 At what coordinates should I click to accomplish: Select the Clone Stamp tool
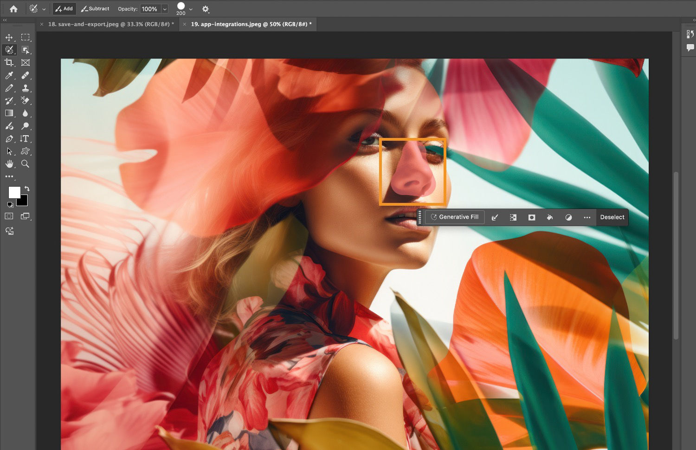(26, 88)
